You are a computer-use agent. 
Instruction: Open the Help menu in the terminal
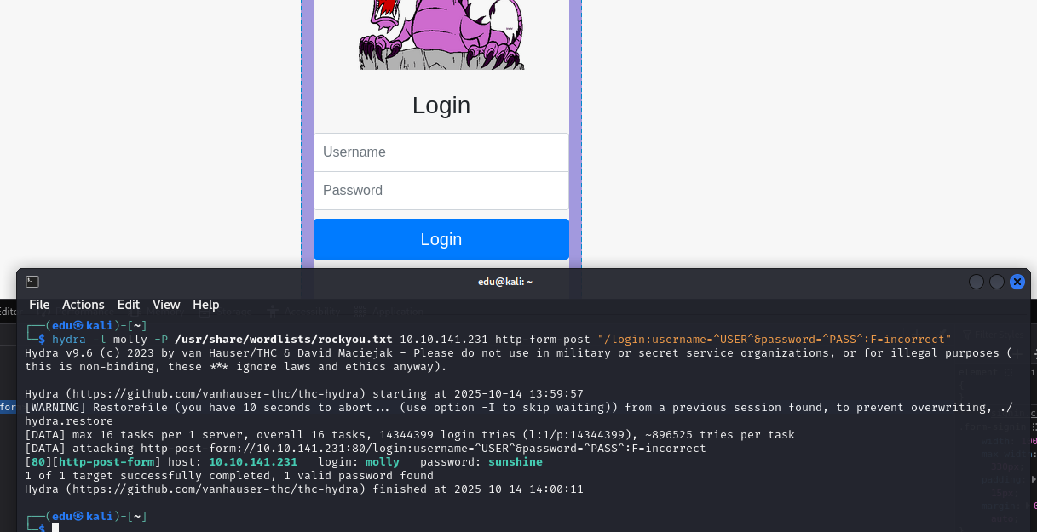[206, 305]
